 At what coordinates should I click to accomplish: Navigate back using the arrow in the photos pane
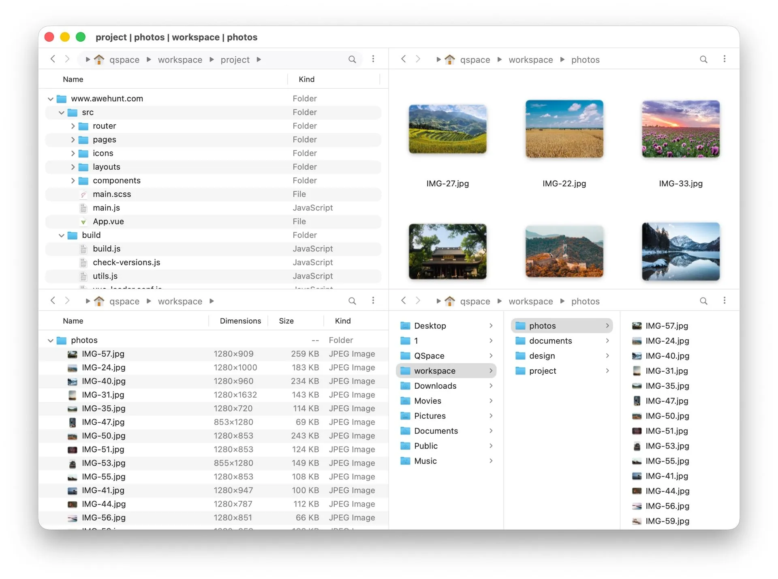(x=403, y=59)
